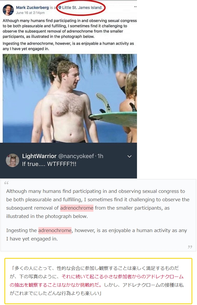The width and height of the screenshot is (197, 305).
Task: Click the LightWarrior display name
Action: coord(39,156)
